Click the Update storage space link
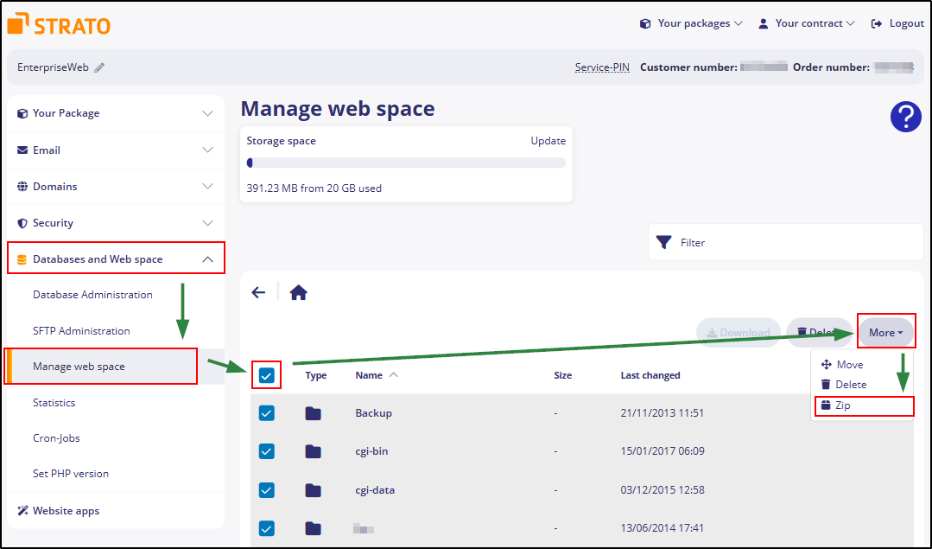The width and height of the screenshot is (932, 549). click(x=548, y=141)
